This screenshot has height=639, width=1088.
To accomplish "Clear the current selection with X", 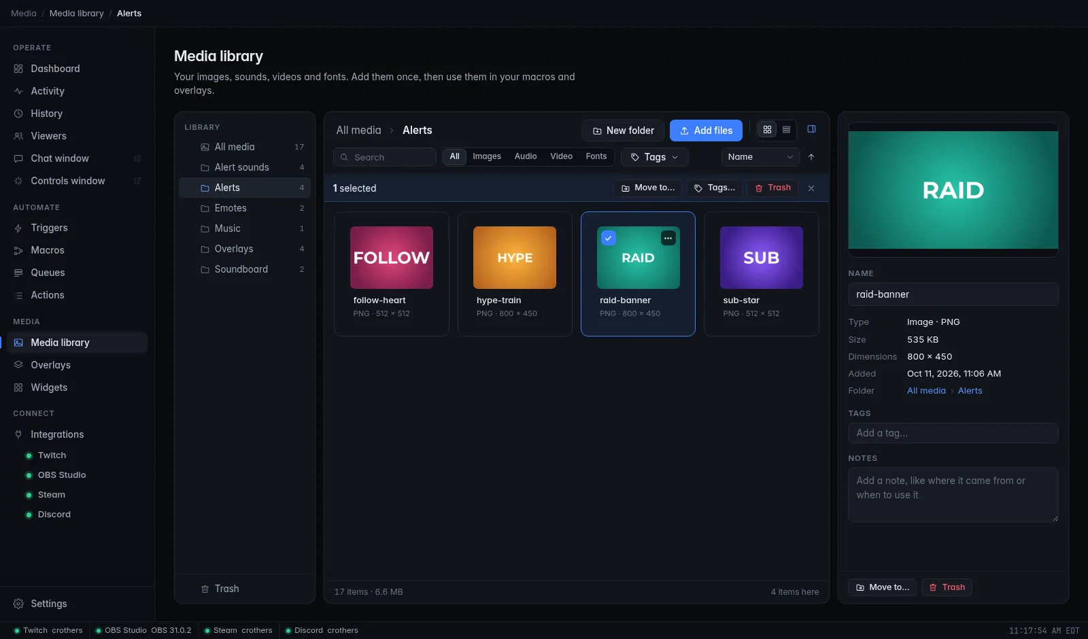I will pos(811,188).
